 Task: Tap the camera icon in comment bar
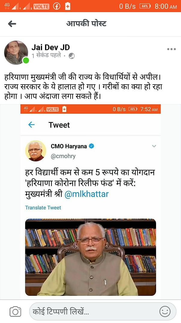point(15,312)
